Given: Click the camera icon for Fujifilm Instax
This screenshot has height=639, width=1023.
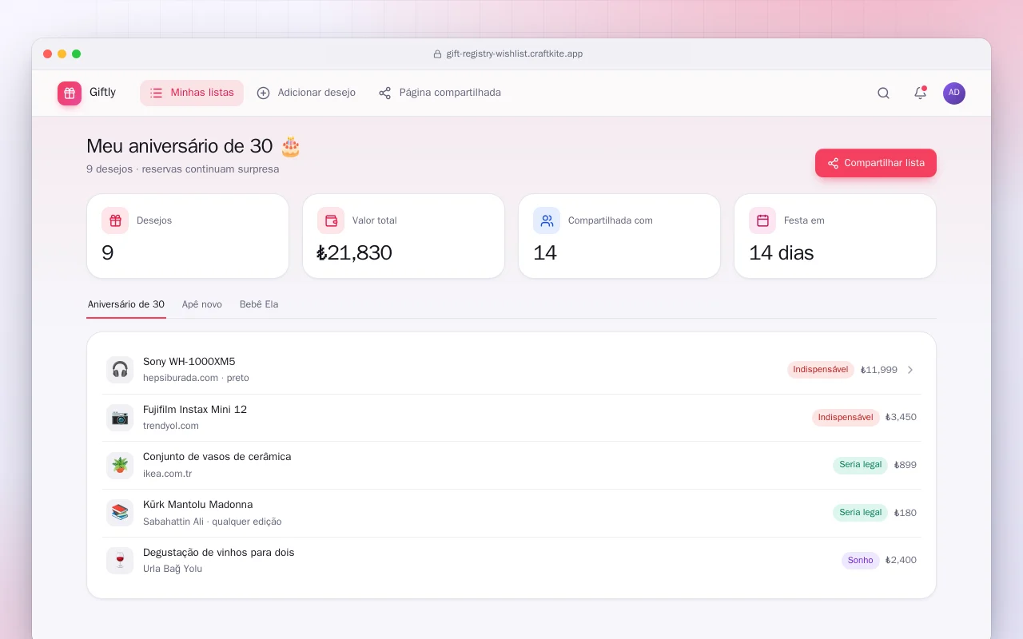Looking at the screenshot, I should [x=120, y=417].
